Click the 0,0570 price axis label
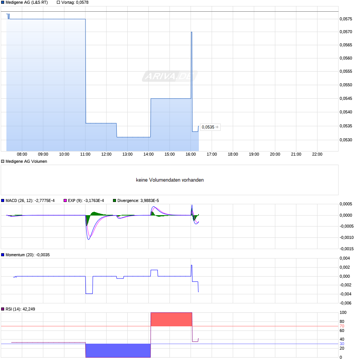 click(346, 32)
